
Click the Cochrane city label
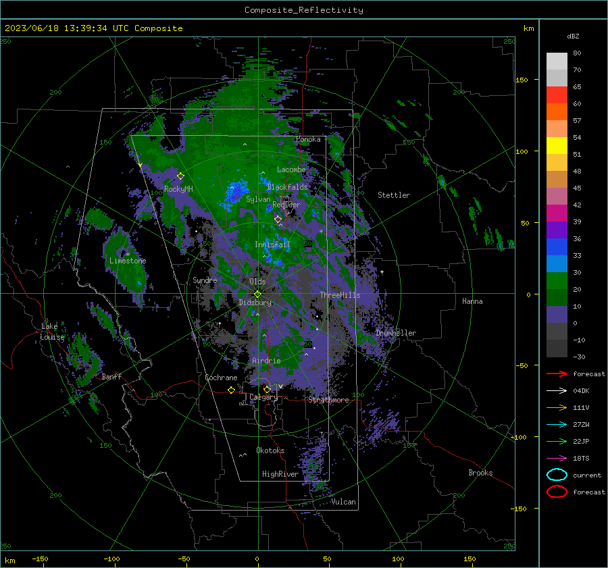pyautogui.click(x=221, y=378)
